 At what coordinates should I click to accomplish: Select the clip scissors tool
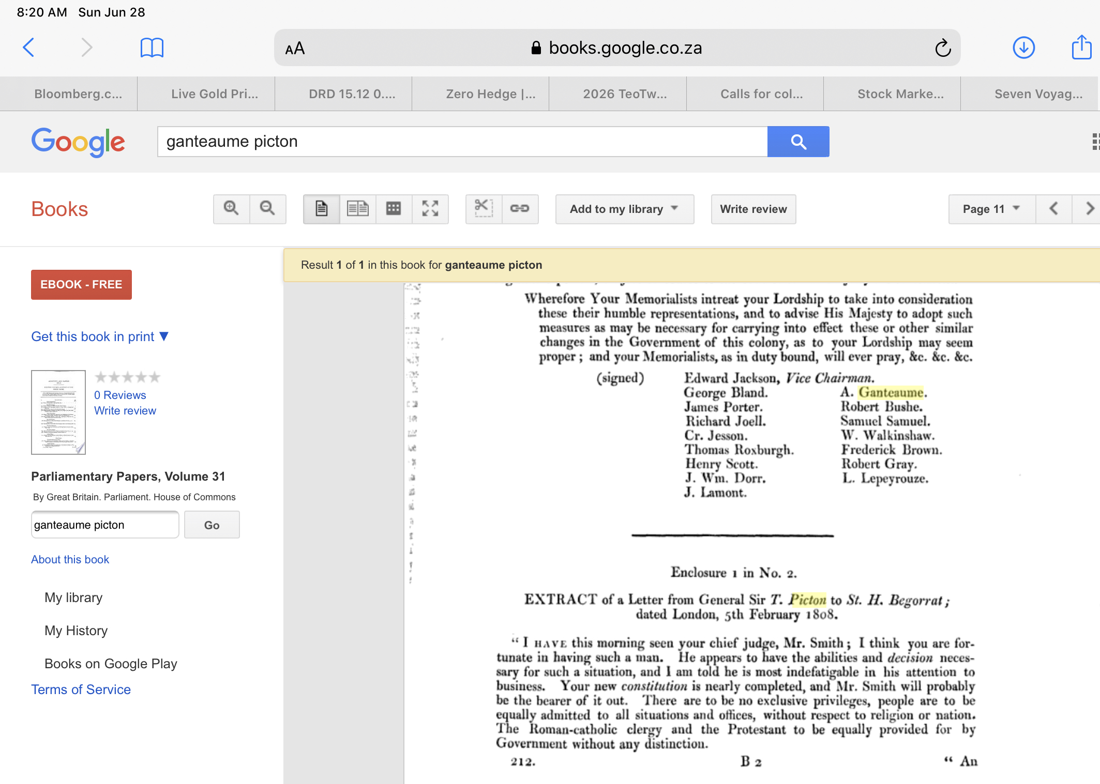(x=484, y=209)
